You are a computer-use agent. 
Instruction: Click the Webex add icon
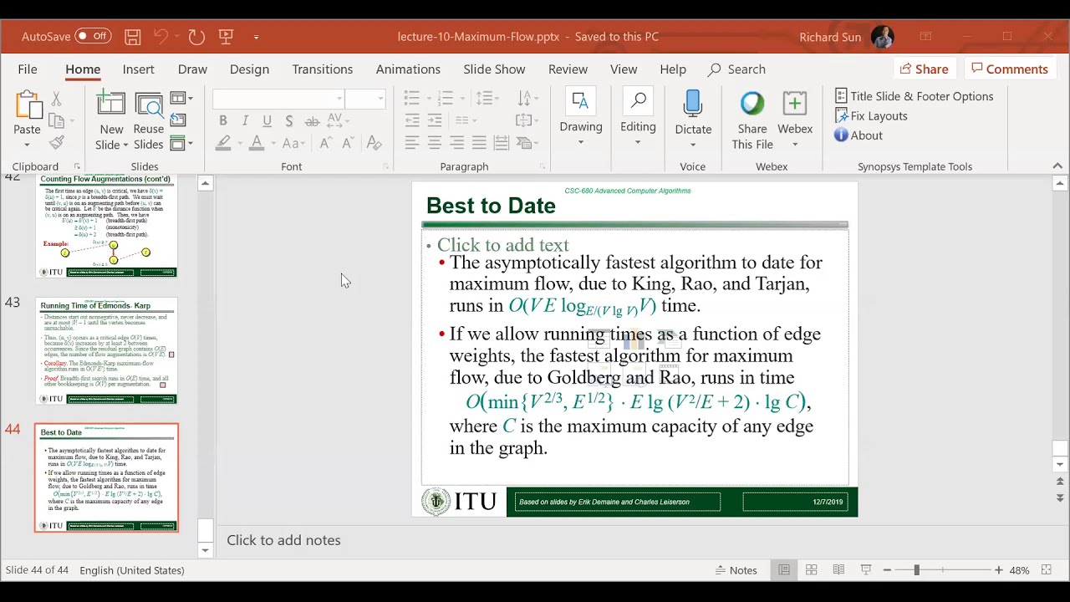click(x=795, y=104)
